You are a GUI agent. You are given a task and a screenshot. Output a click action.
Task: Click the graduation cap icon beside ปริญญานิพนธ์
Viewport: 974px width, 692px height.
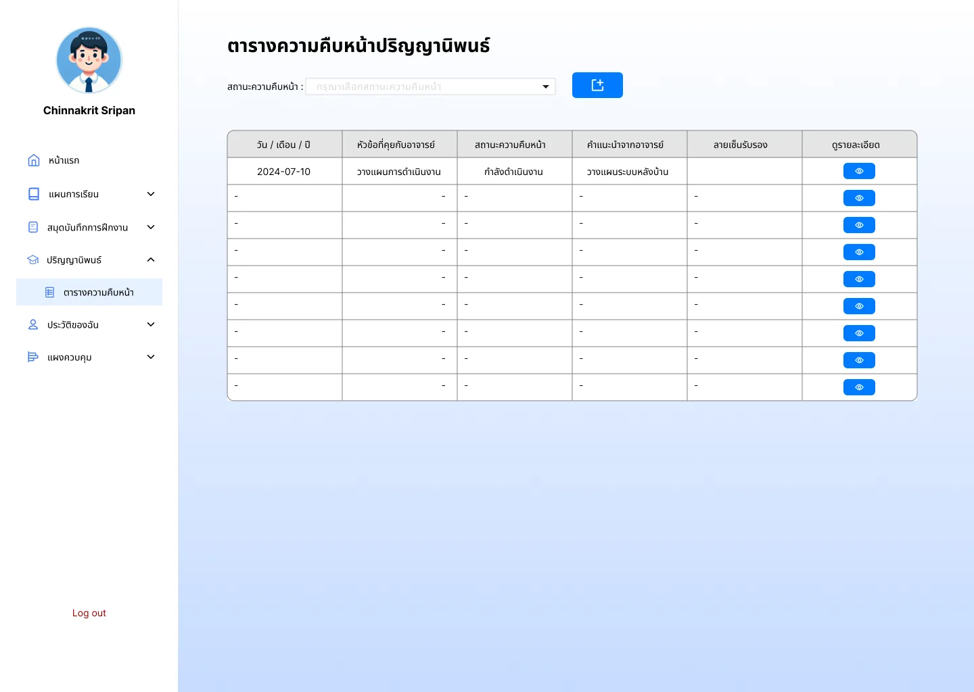[33, 259]
